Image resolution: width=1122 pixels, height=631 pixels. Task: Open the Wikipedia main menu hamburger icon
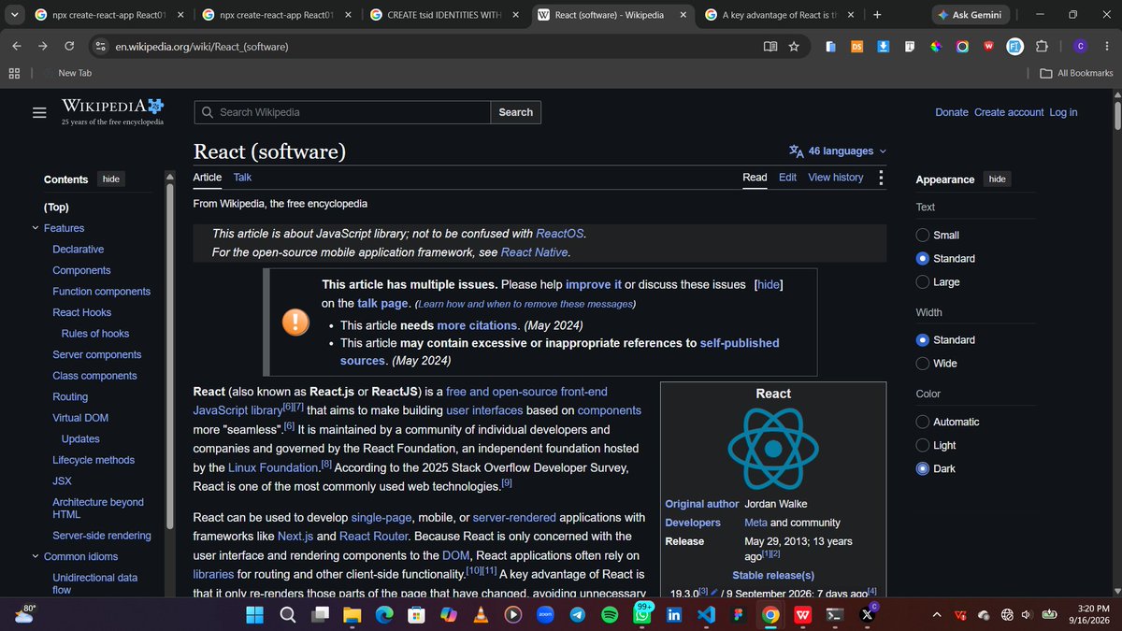coord(39,112)
